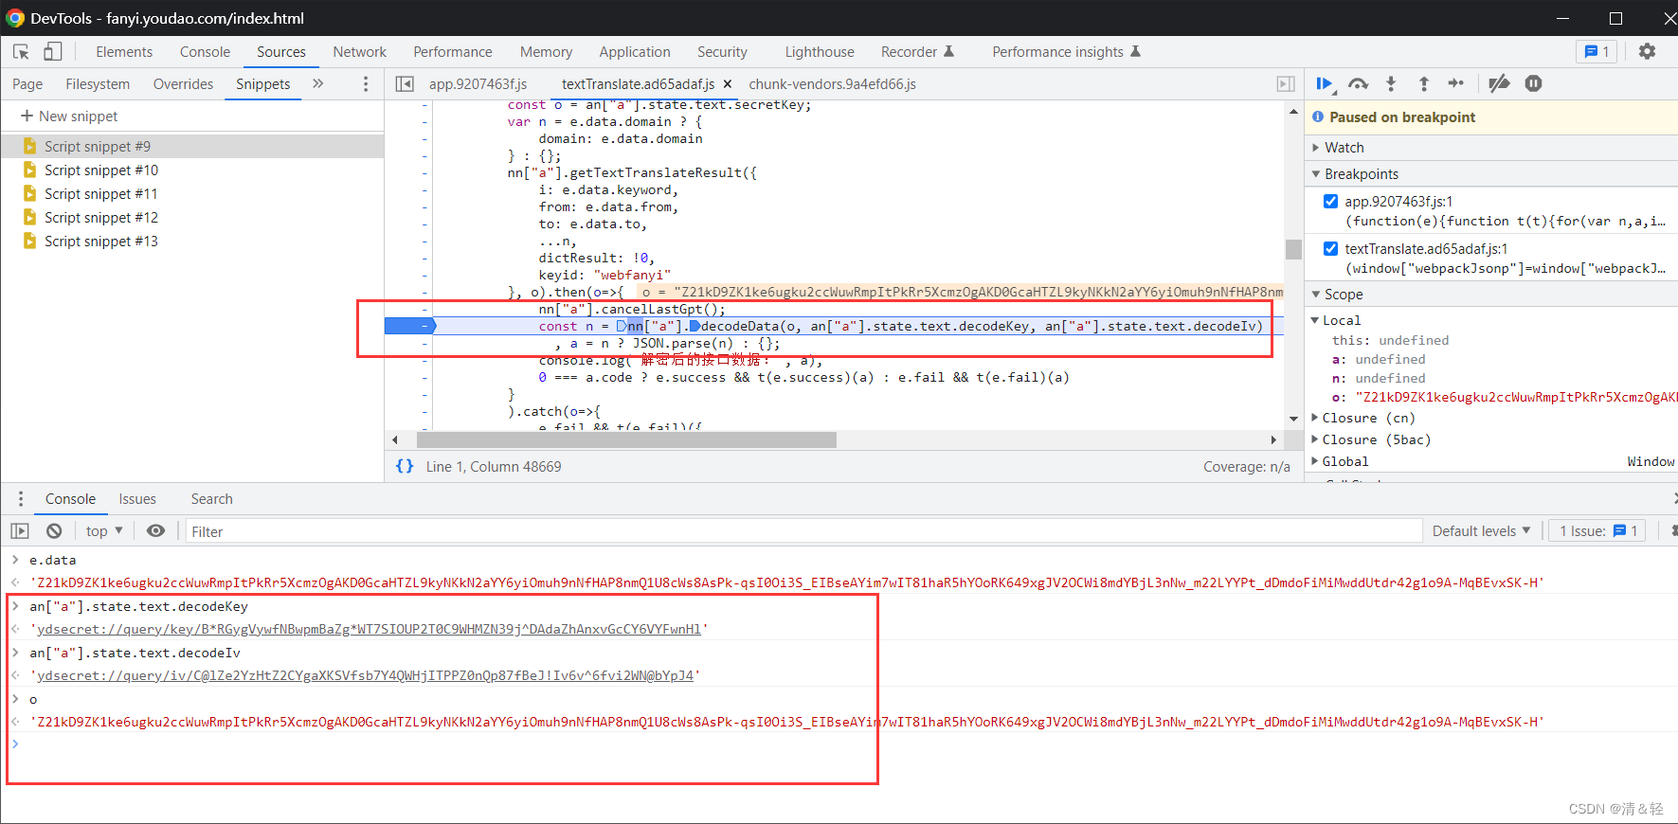Screen dimensions: 1678x824
Task: Toggle the debugger sidebar icon
Action: click(1286, 84)
